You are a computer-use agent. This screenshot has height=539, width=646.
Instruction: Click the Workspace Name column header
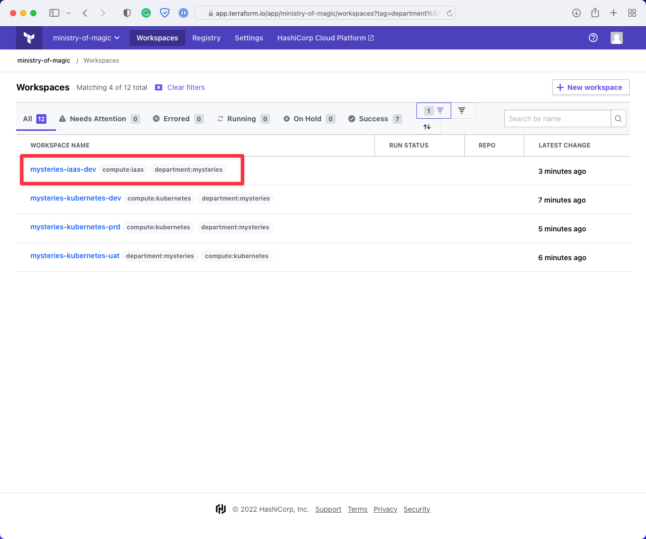[60, 145]
